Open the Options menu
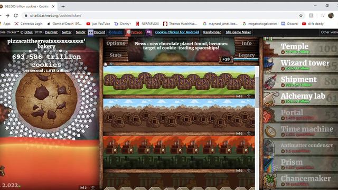Screen dimensions: 338x190 point(116,43)
